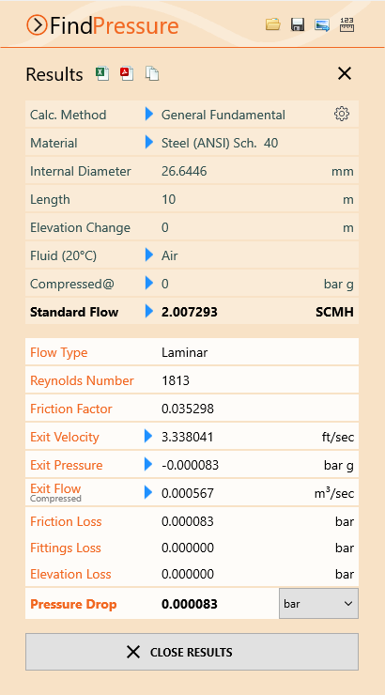
Task: Select the General Fundamental method value
Action: pyautogui.click(x=223, y=115)
